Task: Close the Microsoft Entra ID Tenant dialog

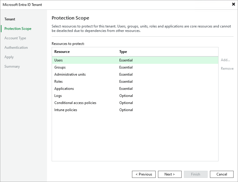Action: (234, 4)
